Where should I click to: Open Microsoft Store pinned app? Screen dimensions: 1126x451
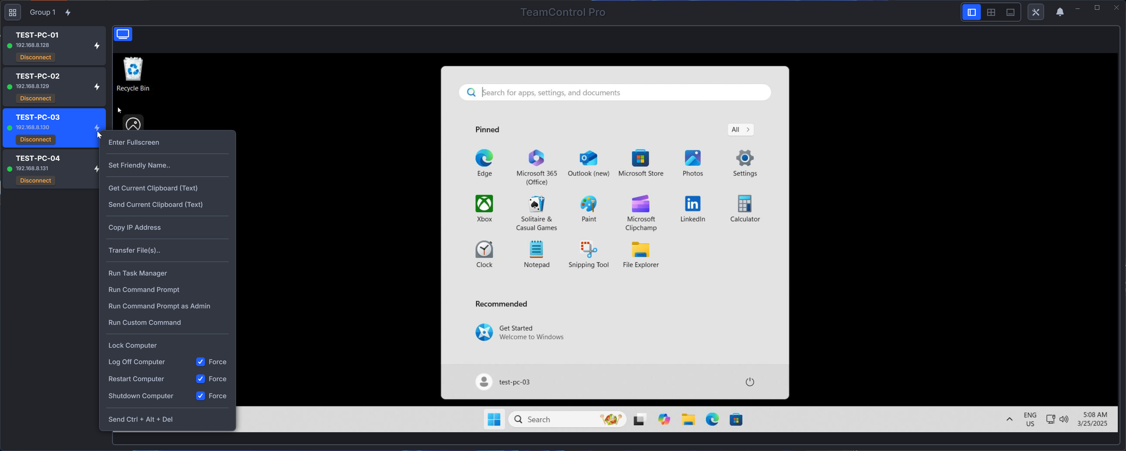tap(640, 163)
